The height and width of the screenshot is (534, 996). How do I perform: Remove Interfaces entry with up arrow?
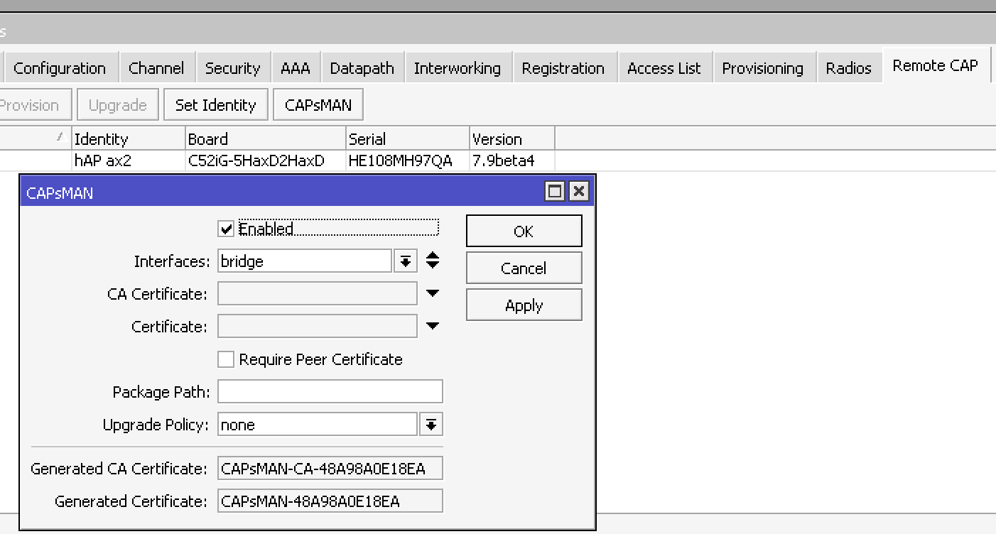(x=433, y=256)
